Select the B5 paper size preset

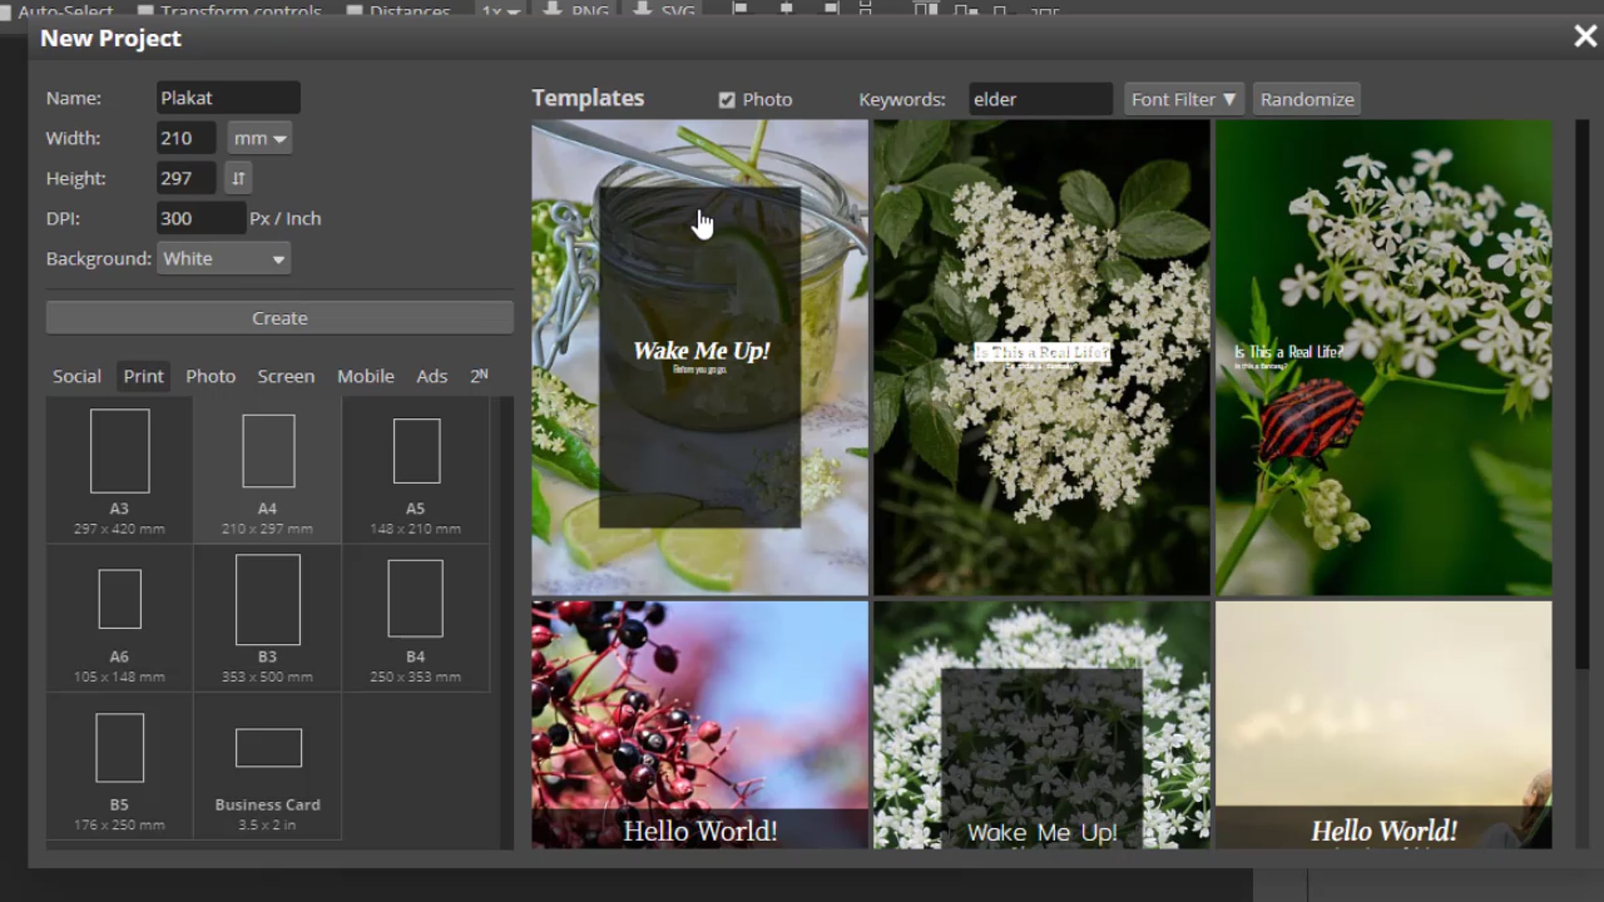click(120, 766)
